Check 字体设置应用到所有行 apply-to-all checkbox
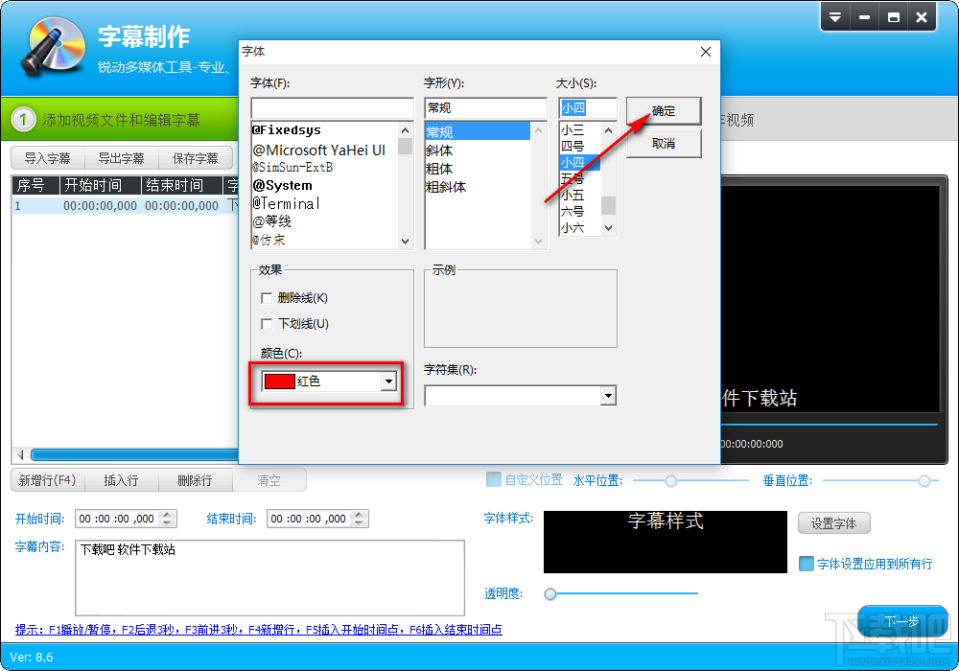Image resolution: width=959 pixels, height=671 pixels. coord(808,566)
